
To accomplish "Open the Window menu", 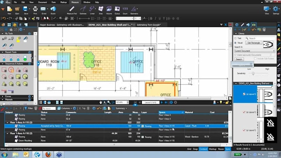I will 87,2.
